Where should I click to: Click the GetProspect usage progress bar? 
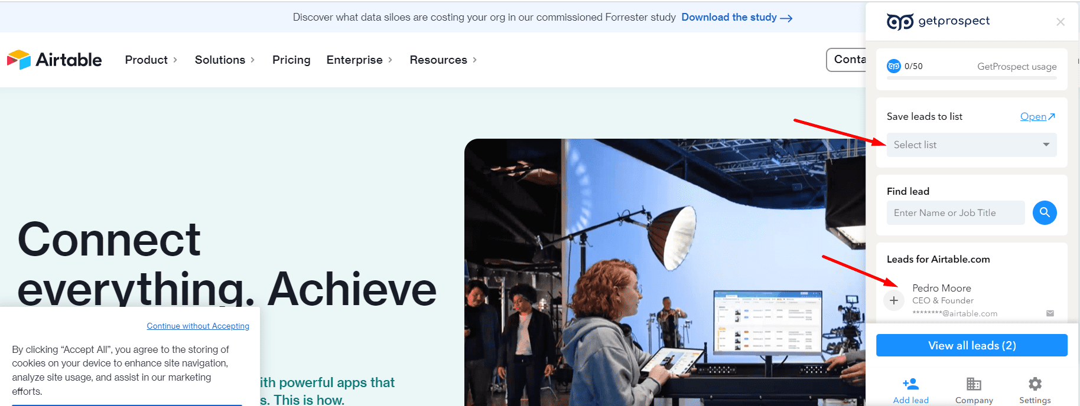(x=971, y=78)
